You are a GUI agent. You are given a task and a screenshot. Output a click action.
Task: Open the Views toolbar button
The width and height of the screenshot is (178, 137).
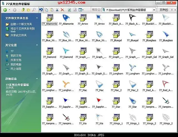click(x=81, y=10)
